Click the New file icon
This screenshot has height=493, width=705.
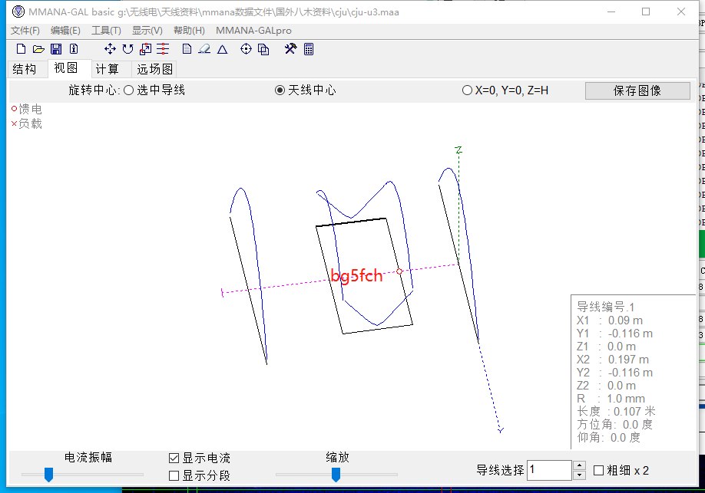click(21, 49)
